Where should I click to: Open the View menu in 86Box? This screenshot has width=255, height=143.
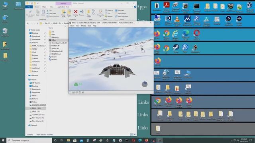pyautogui.click(x=78, y=26)
